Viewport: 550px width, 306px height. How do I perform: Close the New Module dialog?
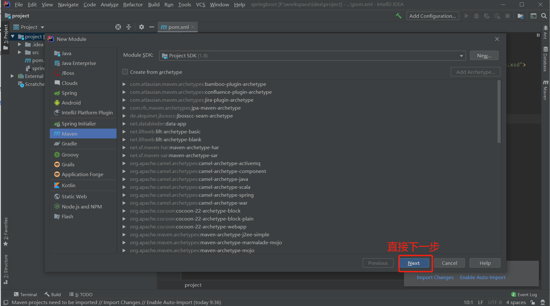point(497,39)
